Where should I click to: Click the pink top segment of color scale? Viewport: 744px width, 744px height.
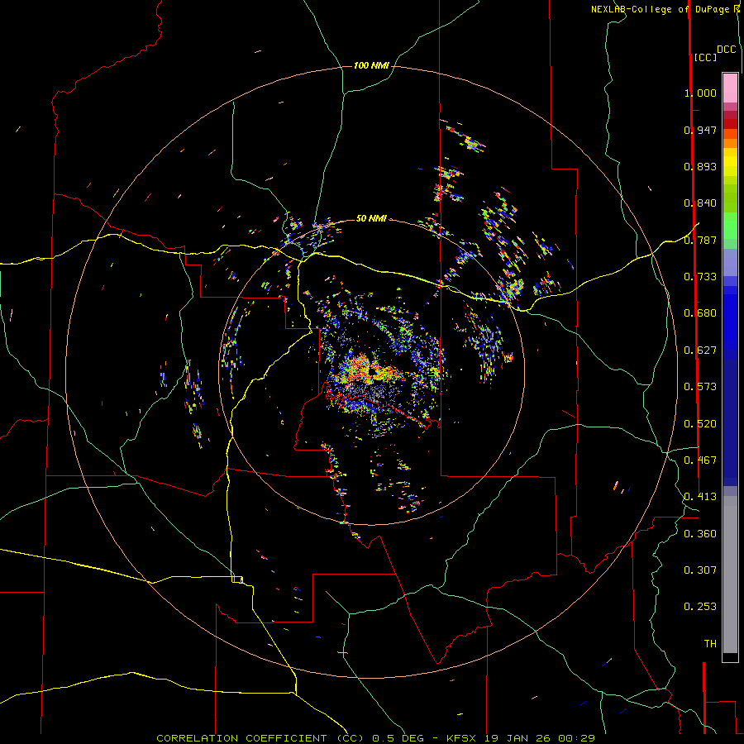730,88
